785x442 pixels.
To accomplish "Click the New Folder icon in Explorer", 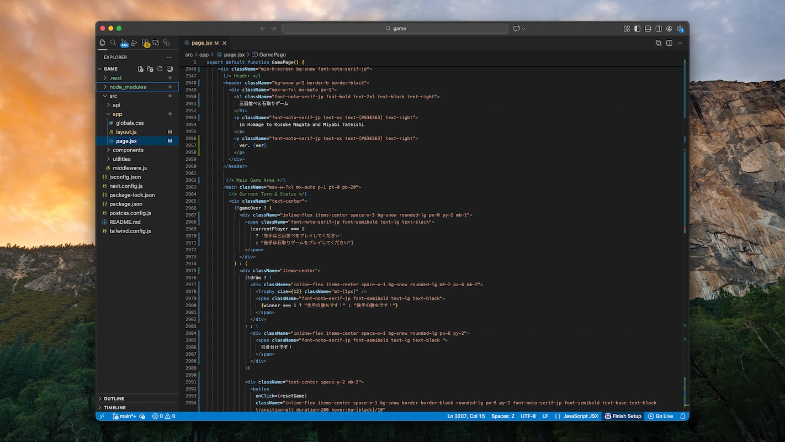I will point(150,69).
